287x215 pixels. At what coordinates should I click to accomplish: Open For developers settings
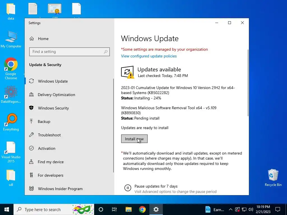point(69,175)
